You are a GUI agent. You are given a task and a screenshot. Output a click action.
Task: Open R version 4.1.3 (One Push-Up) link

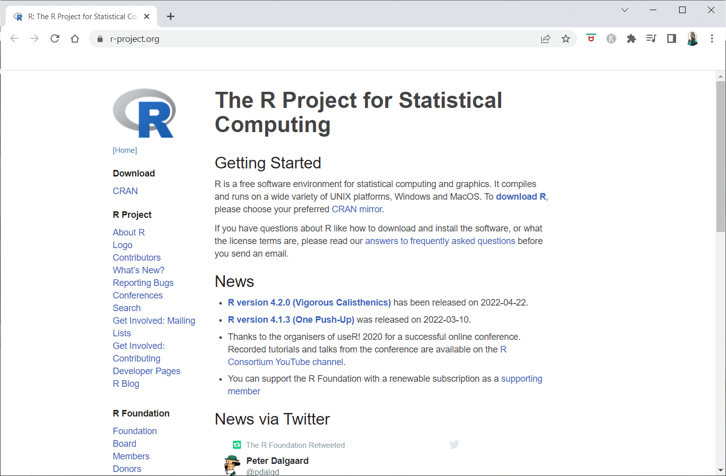point(291,320)
